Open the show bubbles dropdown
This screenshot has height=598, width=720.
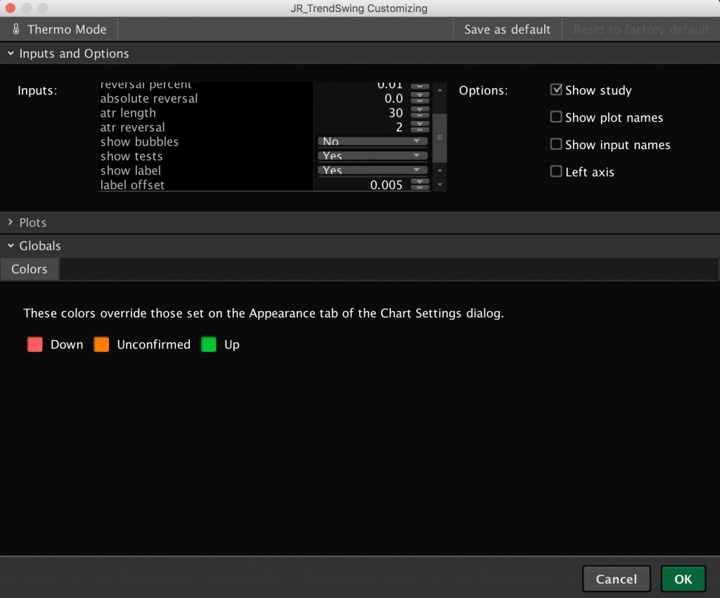pos(373,142)
